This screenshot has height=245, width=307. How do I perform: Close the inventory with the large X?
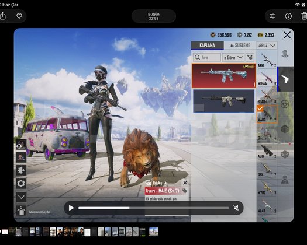287,35
